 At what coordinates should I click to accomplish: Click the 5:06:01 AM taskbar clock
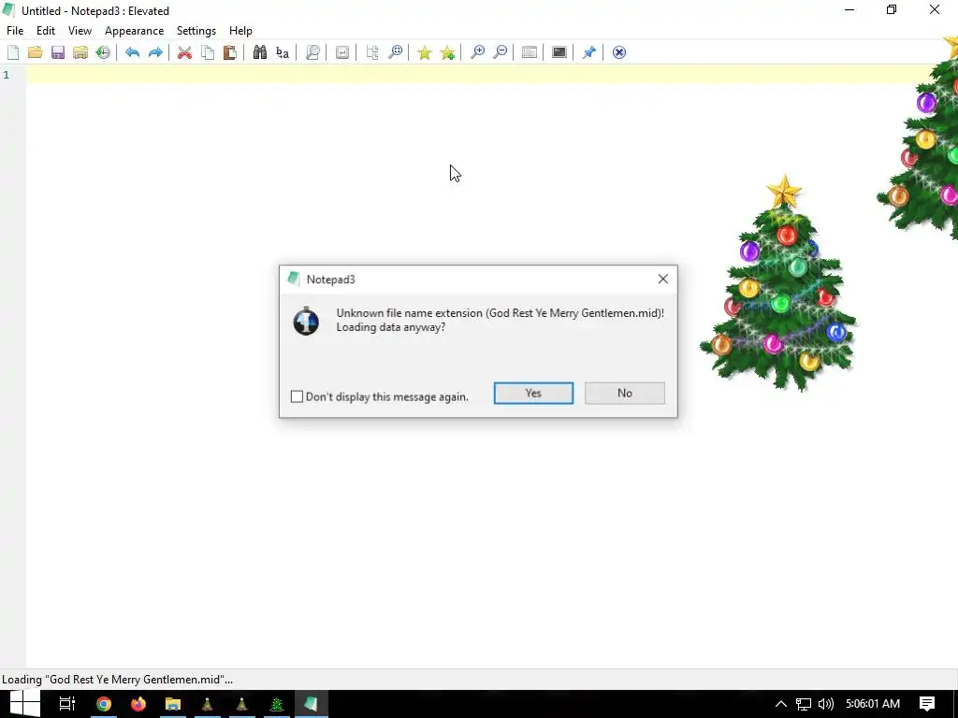click(x=873, y=704)
